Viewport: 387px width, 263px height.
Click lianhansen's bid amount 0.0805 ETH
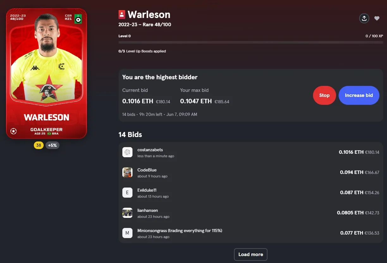(x=350, y=213)
